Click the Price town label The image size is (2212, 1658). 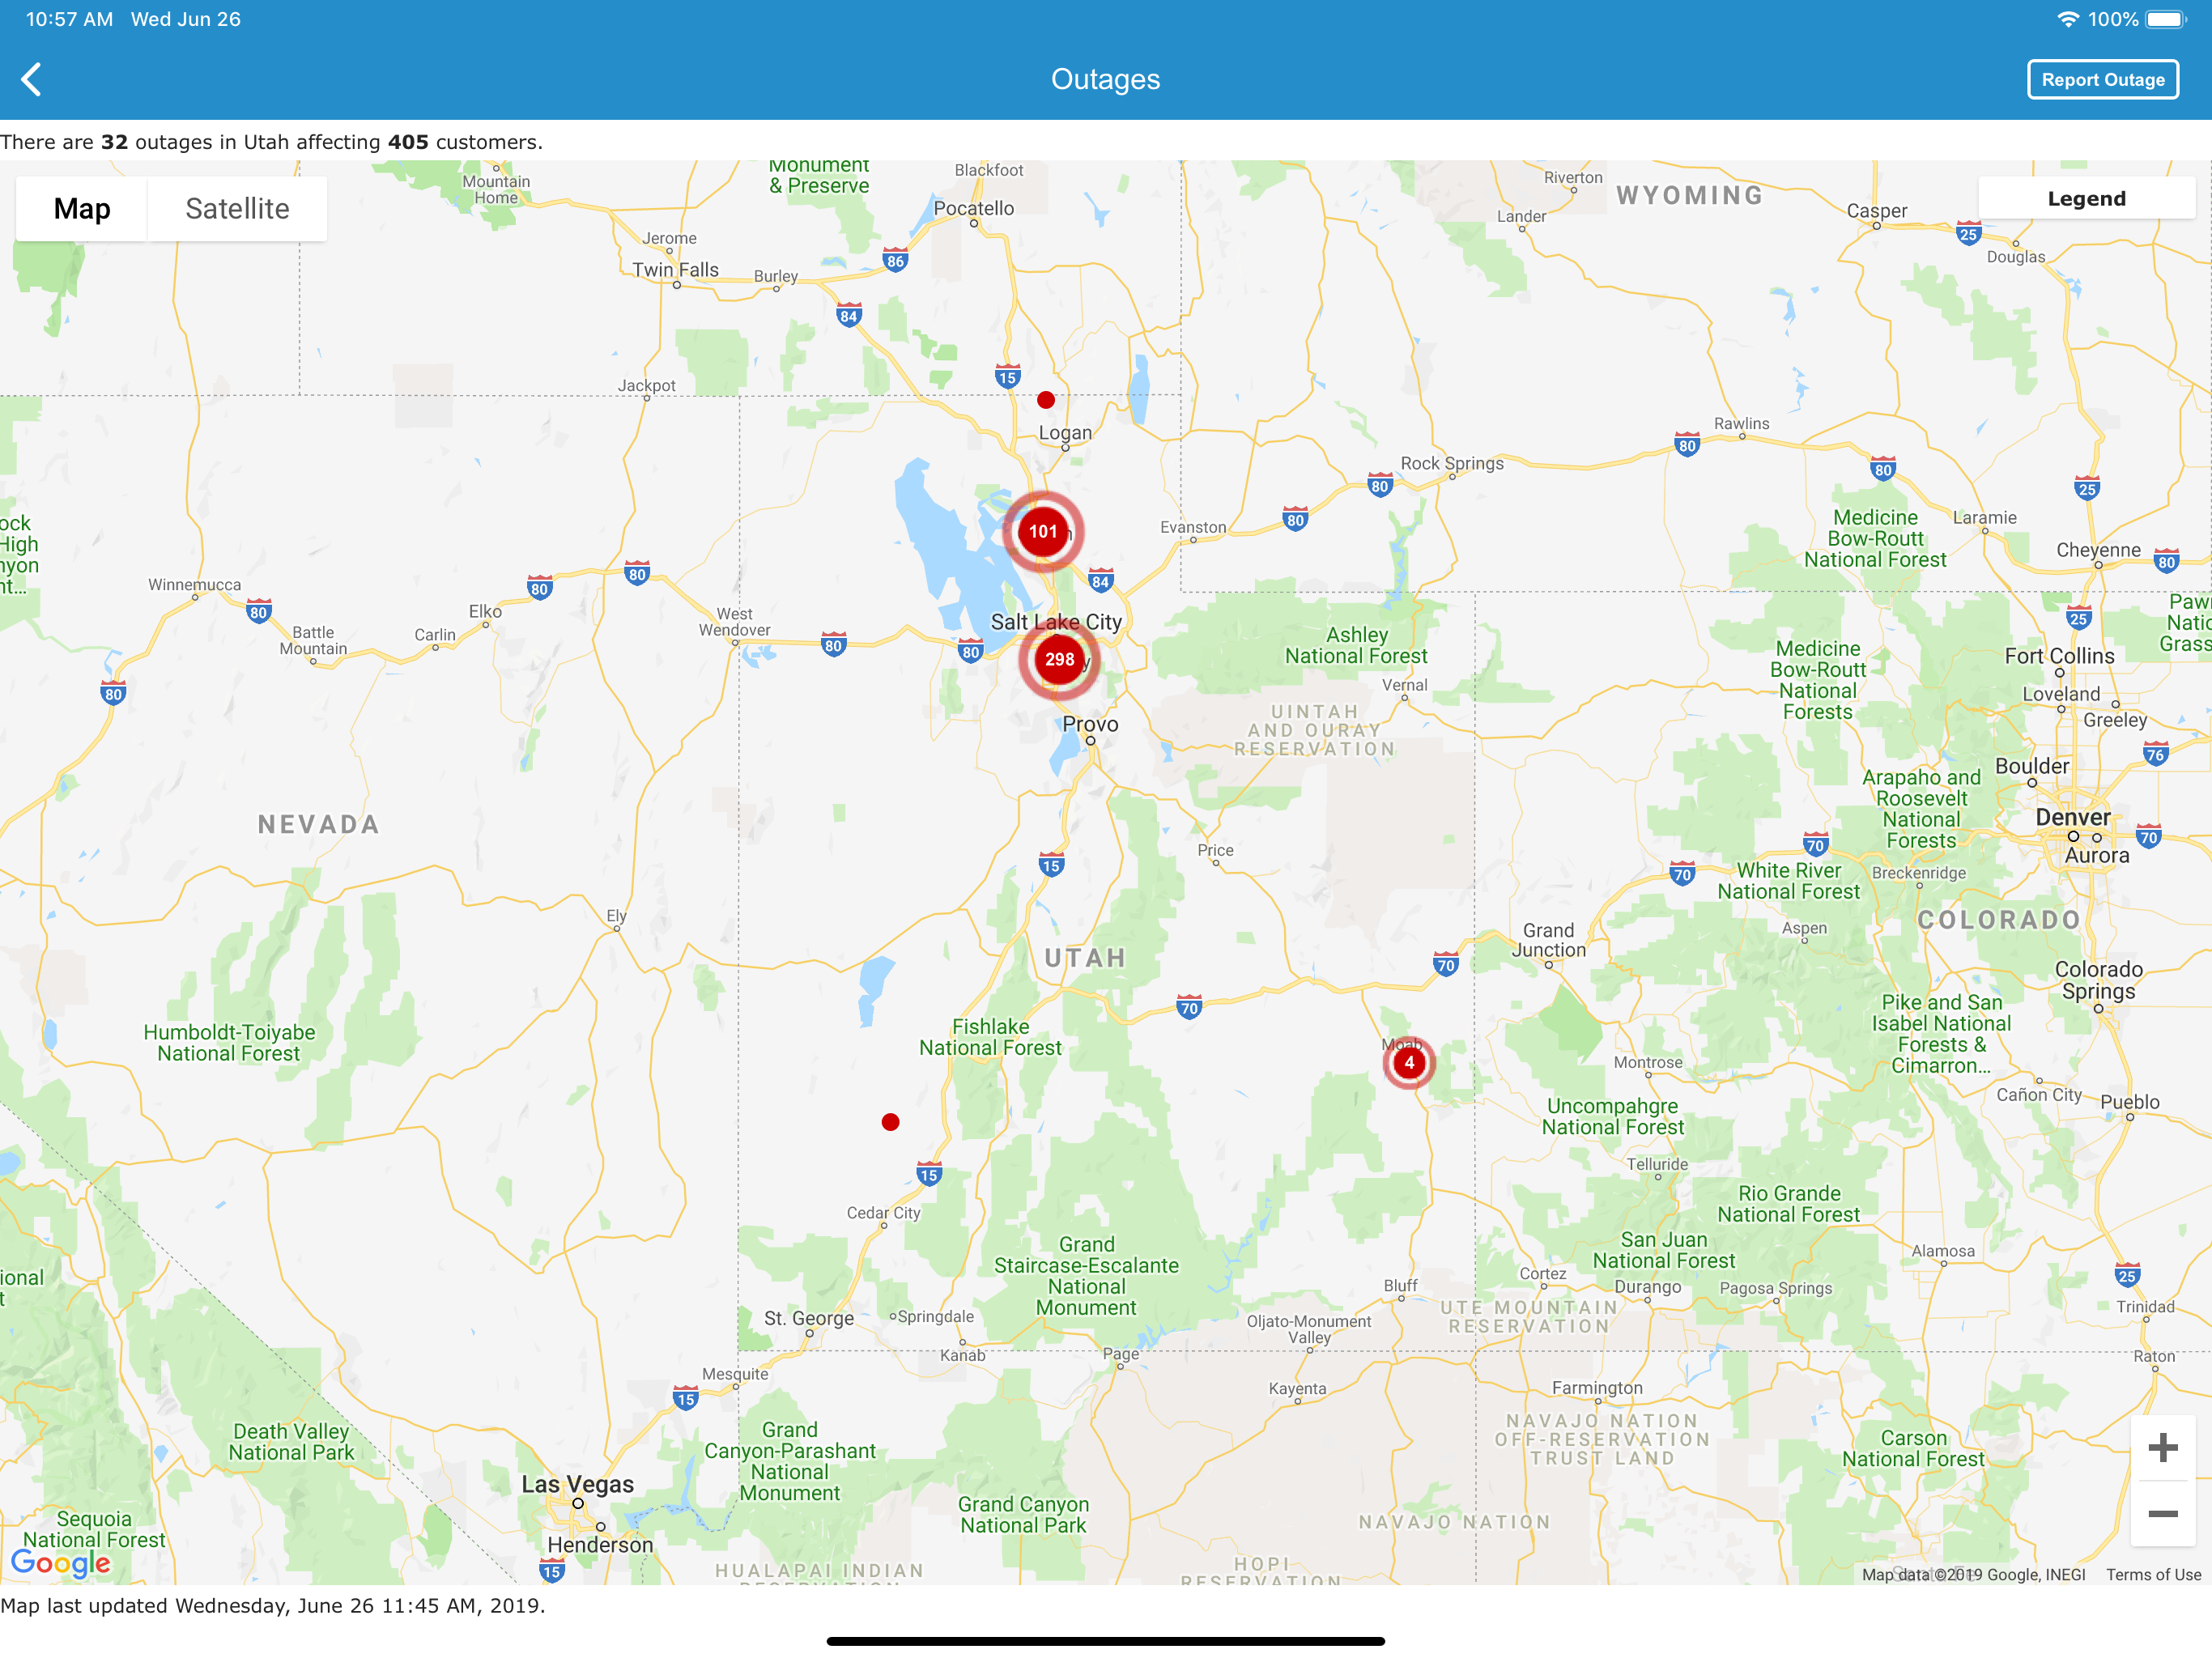pyautogui.click(x=1215, y=850)
